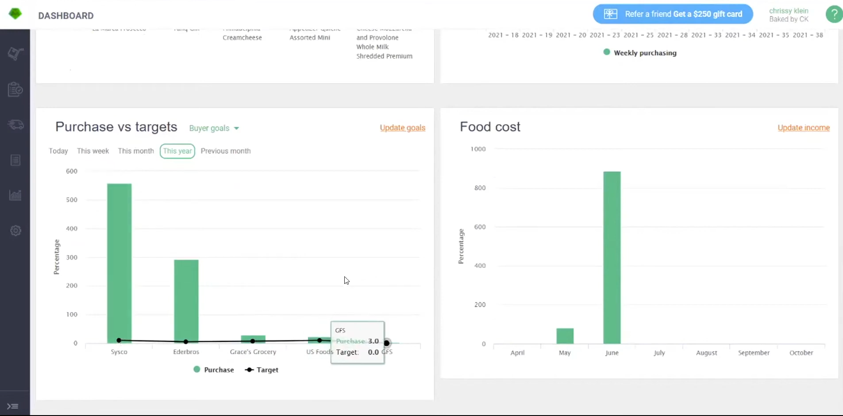This screenshot has width=843, height=416.
Task: Click the June food cost bar
Action: (612, 257)
